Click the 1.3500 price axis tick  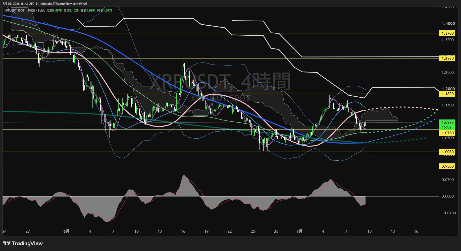[x=448, y=40]
